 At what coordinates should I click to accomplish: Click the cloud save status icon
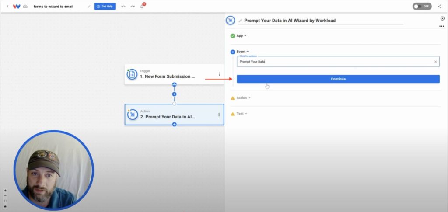tap(25, 6)
